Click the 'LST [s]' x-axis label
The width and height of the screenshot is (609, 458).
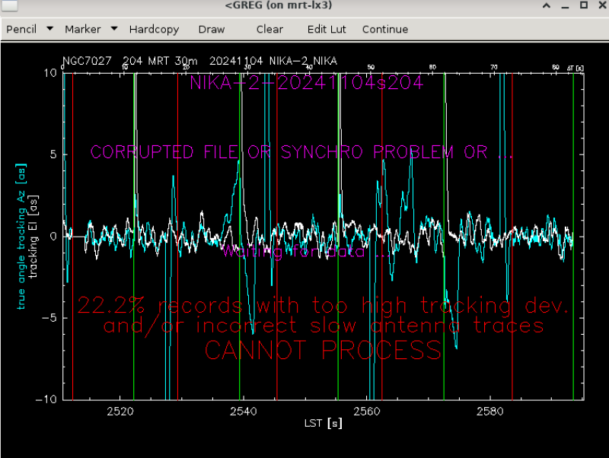[324, 423]
